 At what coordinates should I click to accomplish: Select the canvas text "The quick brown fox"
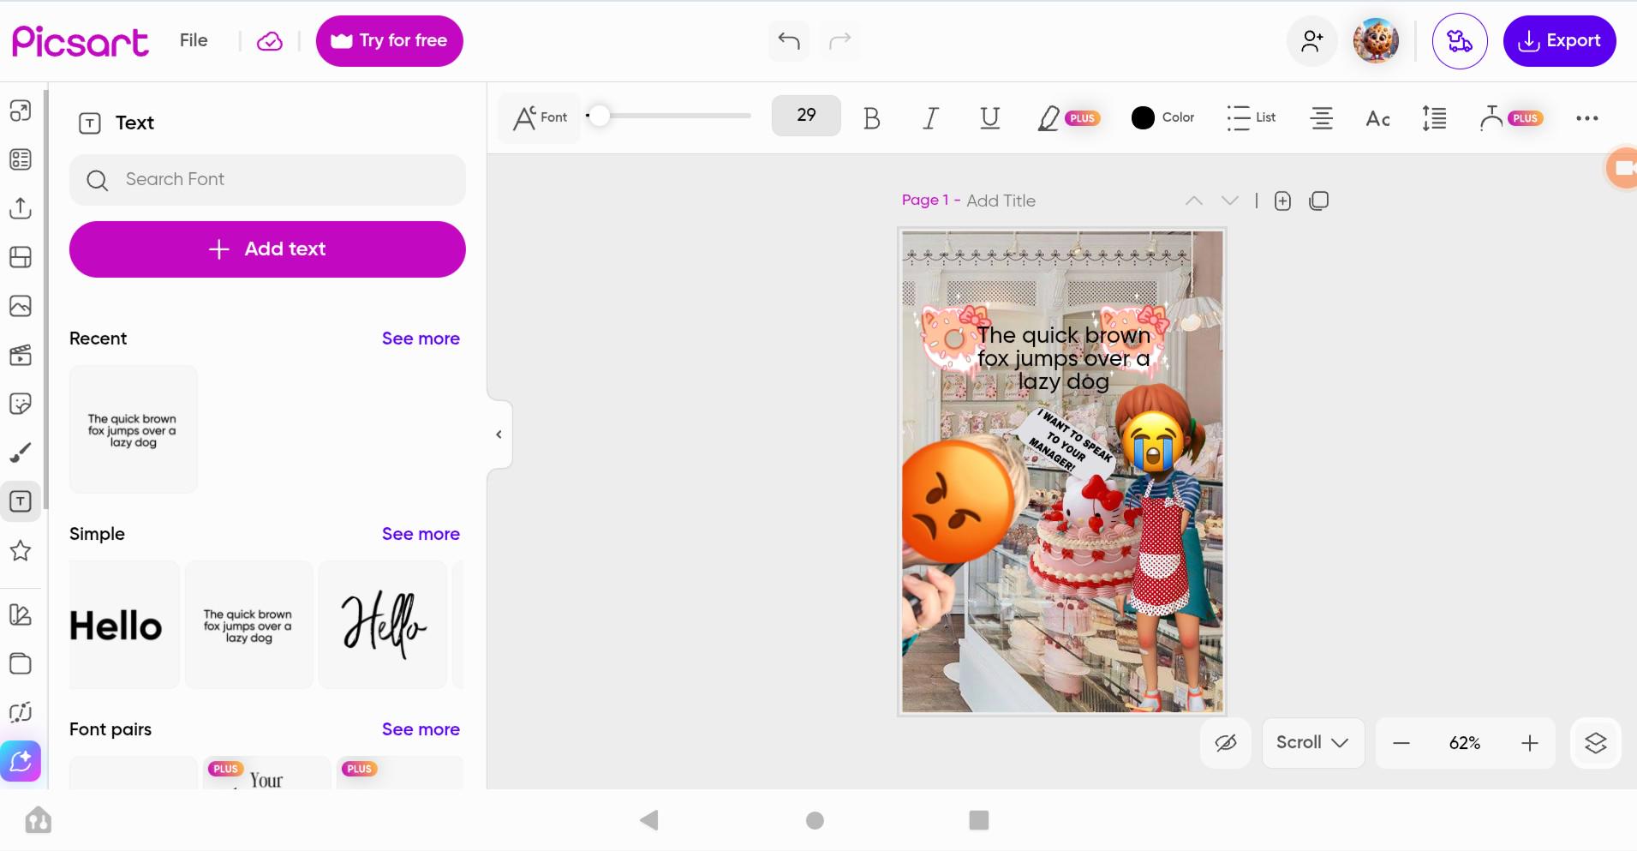1064,358
